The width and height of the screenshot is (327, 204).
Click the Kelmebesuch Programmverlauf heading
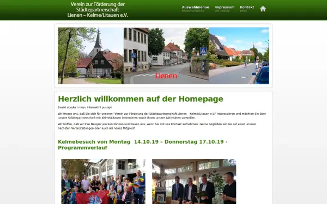tap(143, 145)
